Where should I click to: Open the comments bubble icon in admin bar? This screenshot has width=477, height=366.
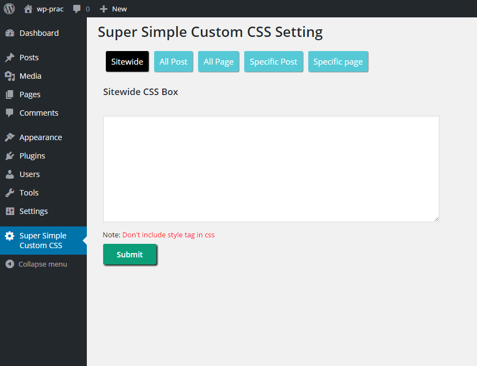pyautogui.click(x=77, y=9)
